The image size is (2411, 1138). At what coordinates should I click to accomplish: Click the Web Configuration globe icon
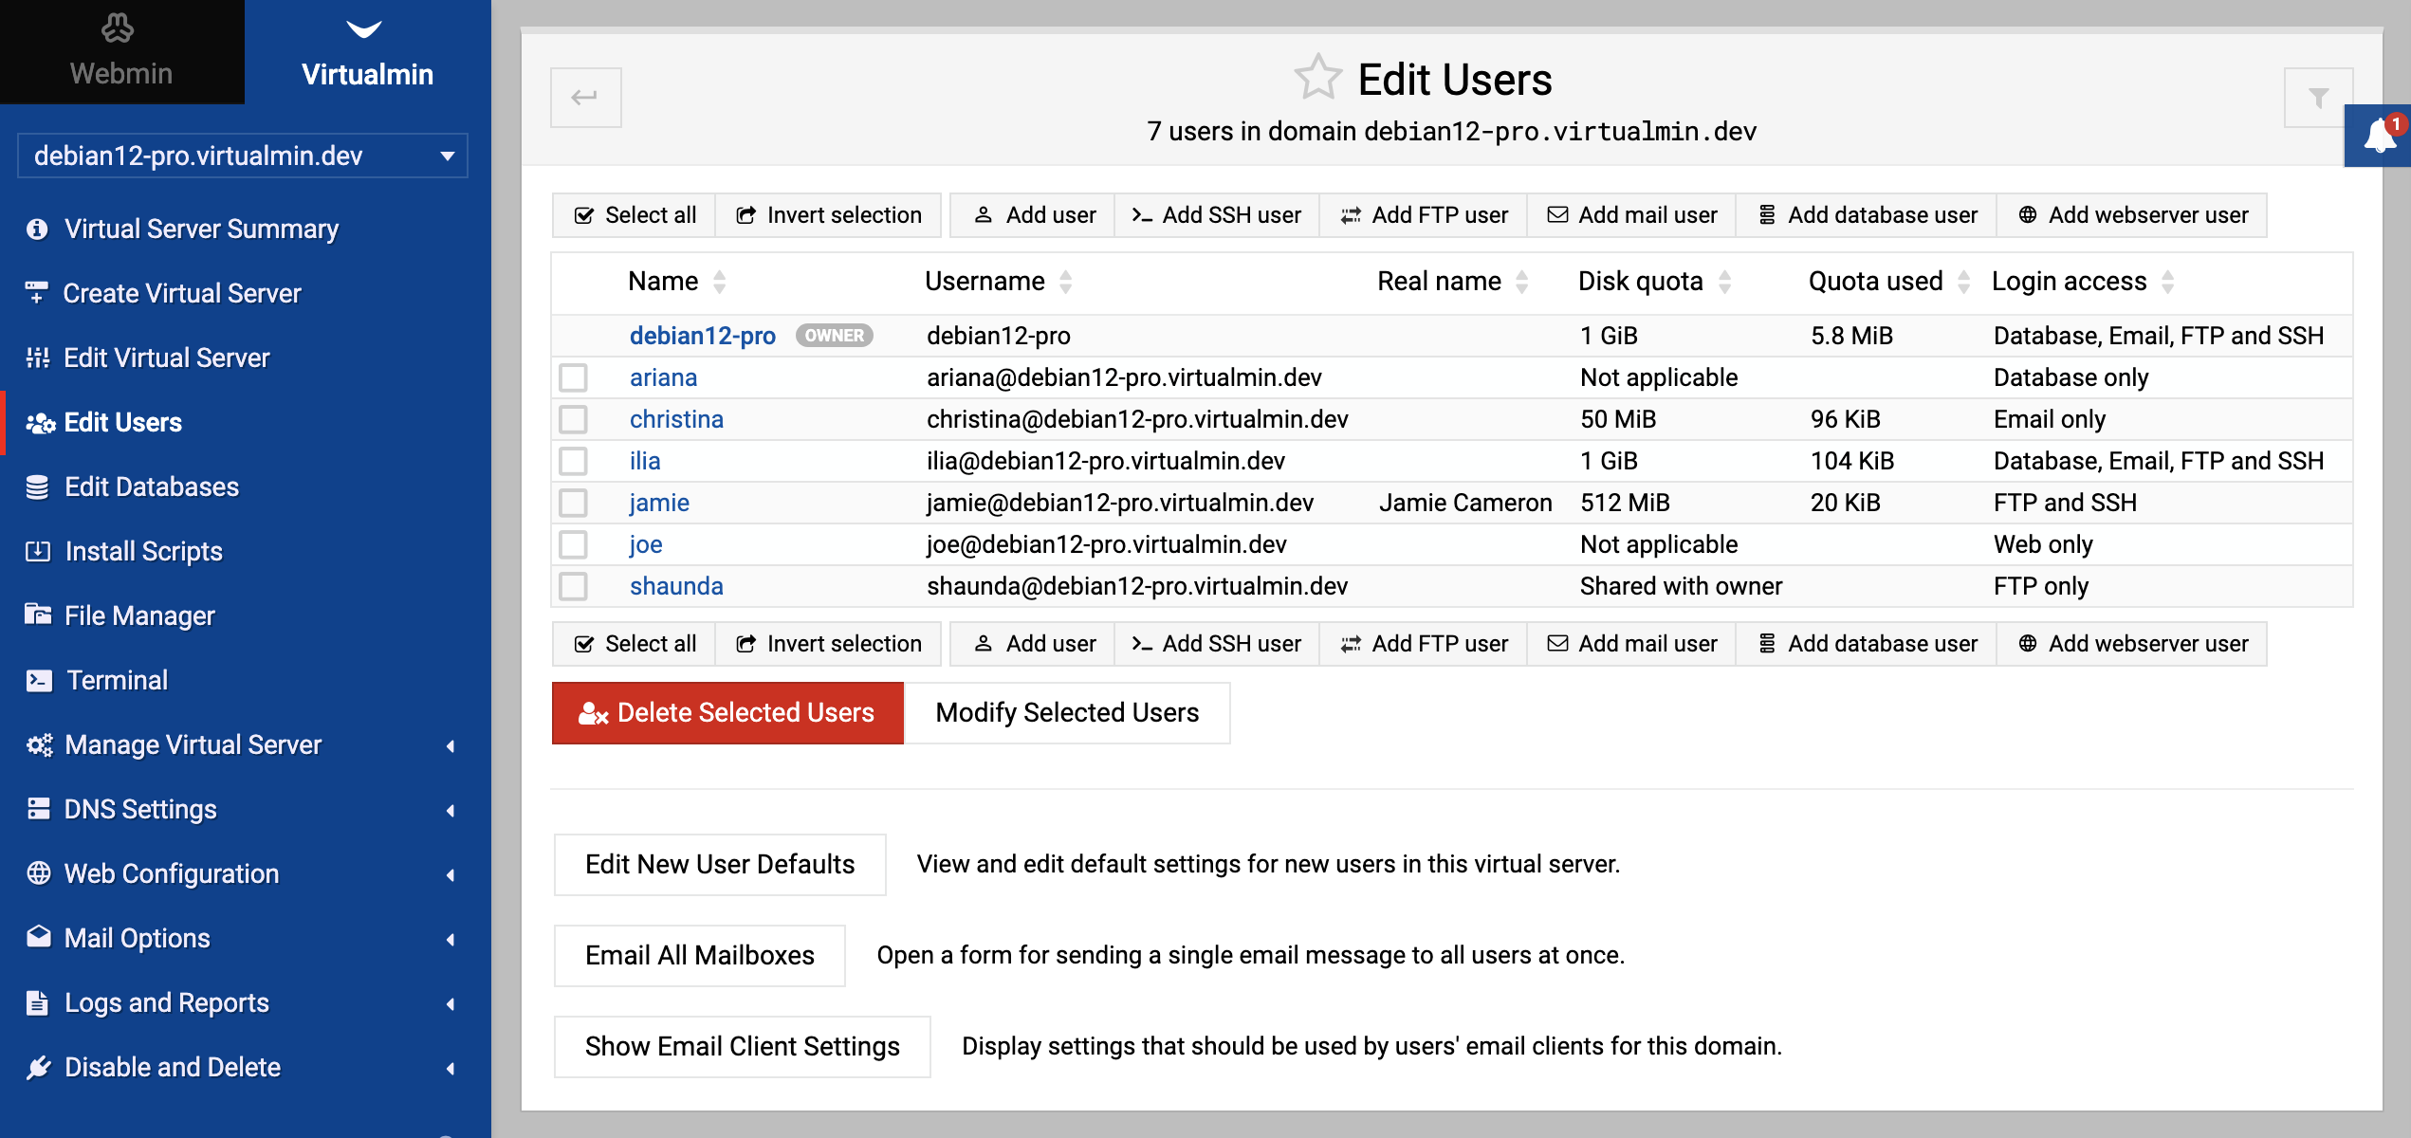coord(38,873)
